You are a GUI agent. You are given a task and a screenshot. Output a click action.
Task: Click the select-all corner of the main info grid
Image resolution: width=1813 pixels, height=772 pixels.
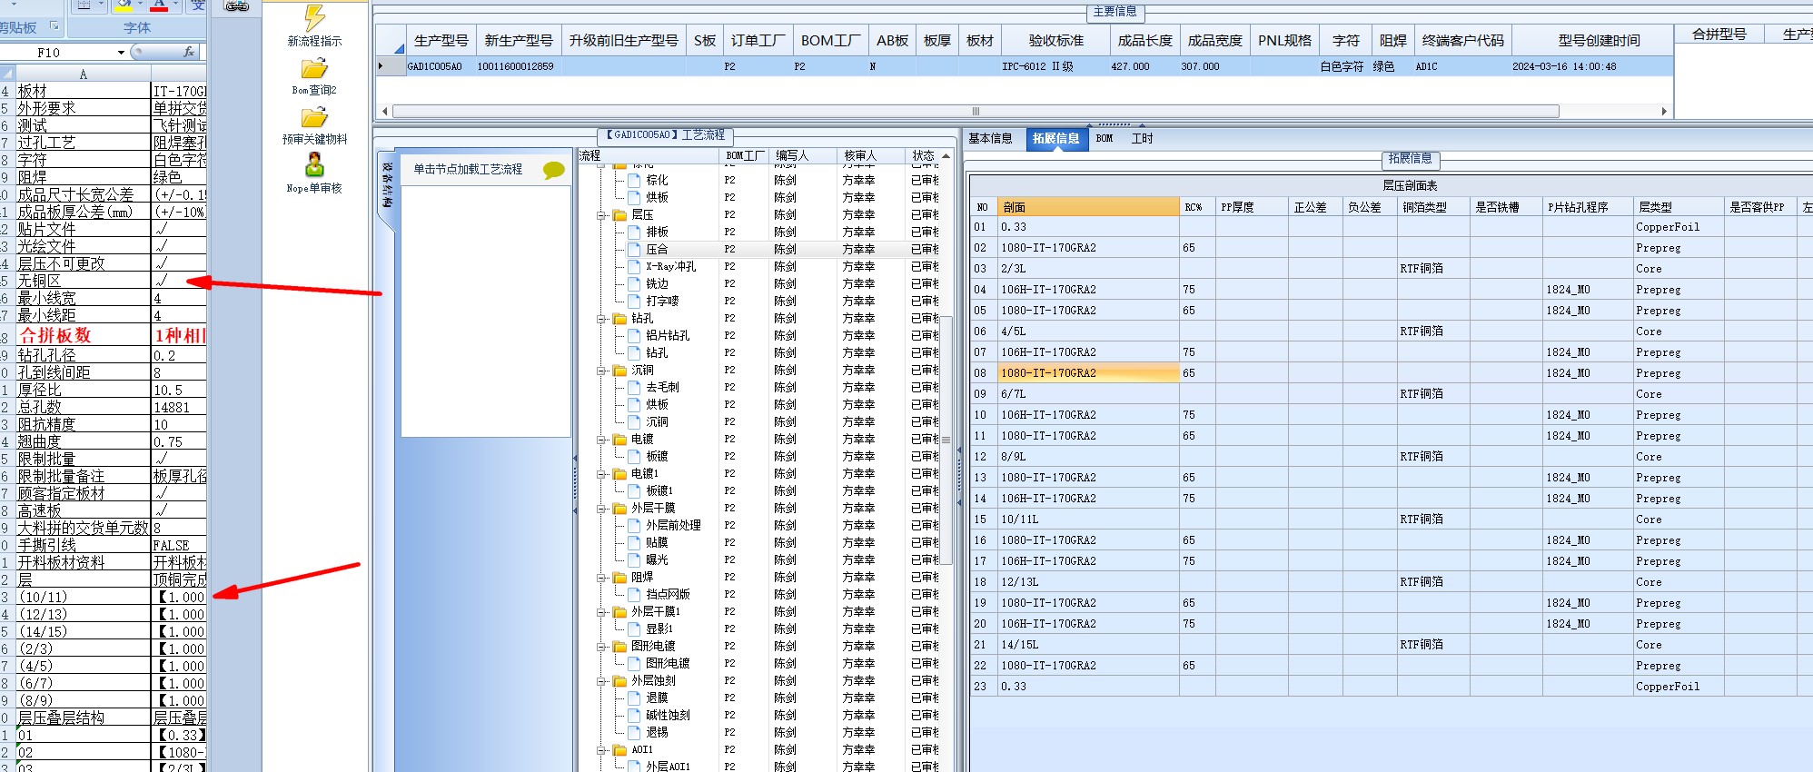pos(391,41)
